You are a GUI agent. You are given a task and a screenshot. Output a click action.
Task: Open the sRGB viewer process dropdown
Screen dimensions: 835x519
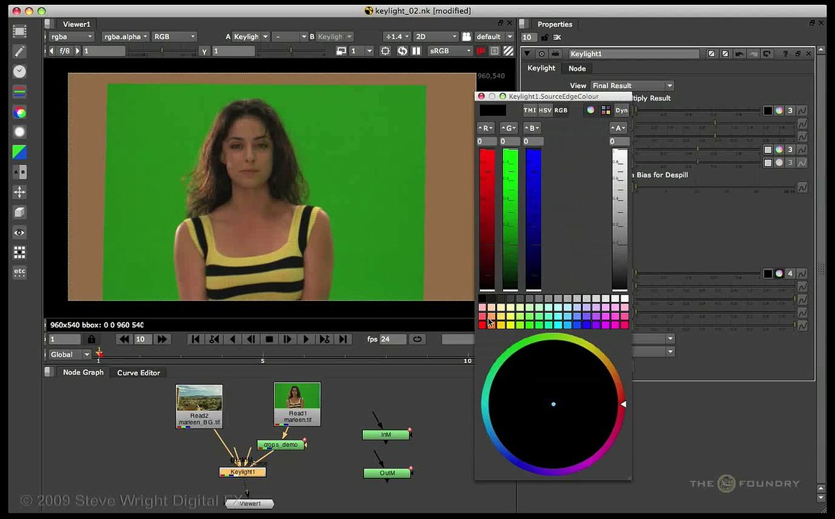(x=450, y=51)
